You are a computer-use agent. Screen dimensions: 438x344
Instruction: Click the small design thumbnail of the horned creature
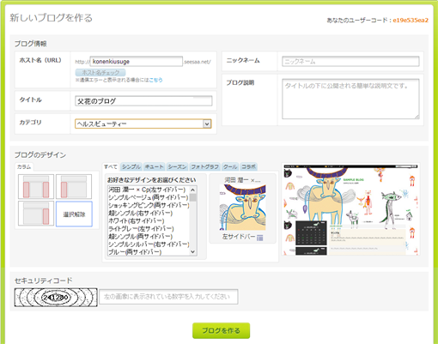coord(243,208)
